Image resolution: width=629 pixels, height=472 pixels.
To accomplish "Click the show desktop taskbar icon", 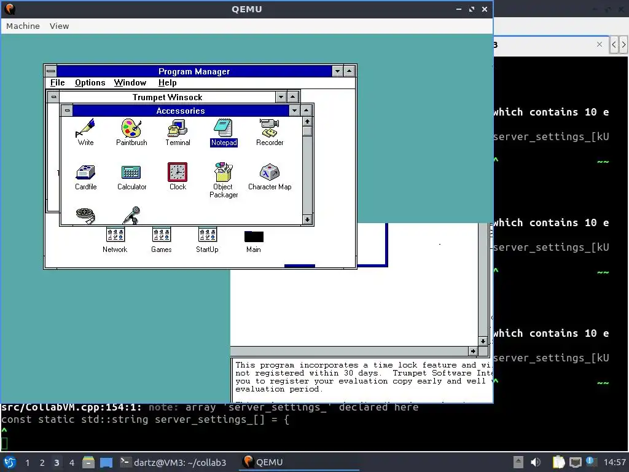I will 106,462.
